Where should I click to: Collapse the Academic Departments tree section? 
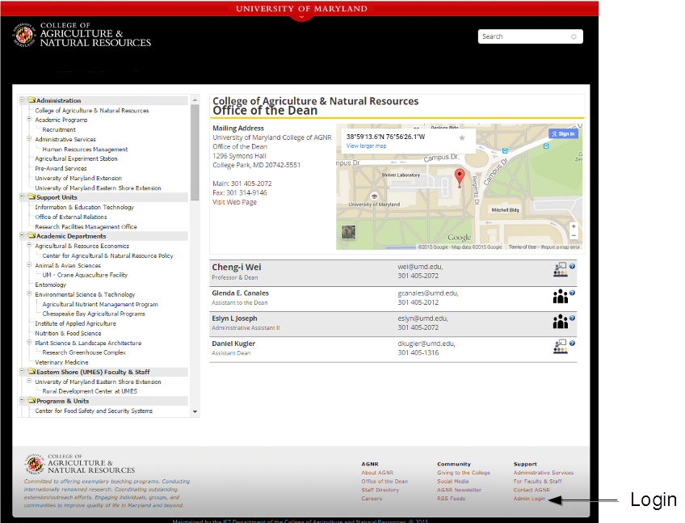(22, 235)
